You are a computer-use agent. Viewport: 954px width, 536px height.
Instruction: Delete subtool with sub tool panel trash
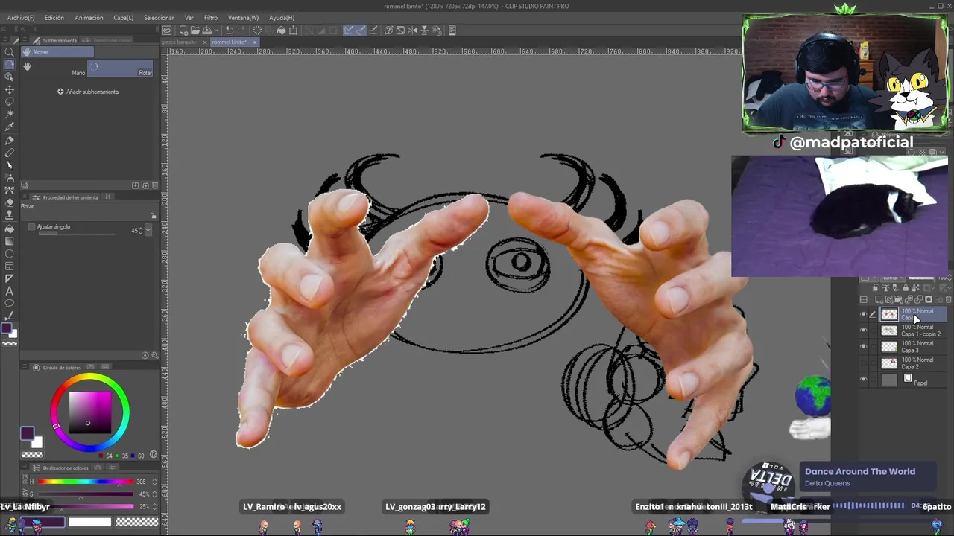click(x=154, y=185)
